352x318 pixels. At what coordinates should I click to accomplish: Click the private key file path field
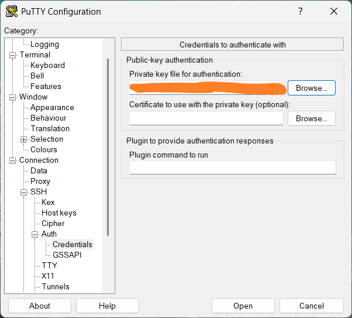point(206,88)
